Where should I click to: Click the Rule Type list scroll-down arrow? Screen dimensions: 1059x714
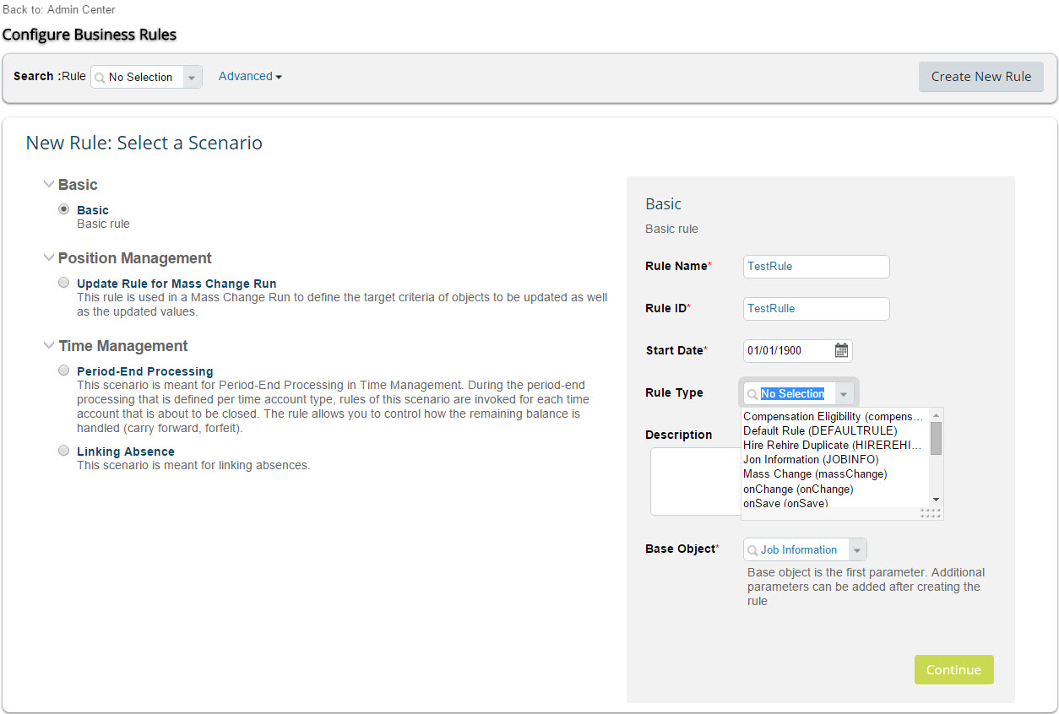point(936,500)
